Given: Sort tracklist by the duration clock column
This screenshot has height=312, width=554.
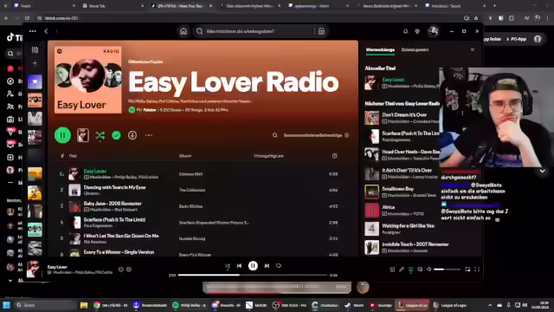Looking at the screenshot, I should coord(334,156).
